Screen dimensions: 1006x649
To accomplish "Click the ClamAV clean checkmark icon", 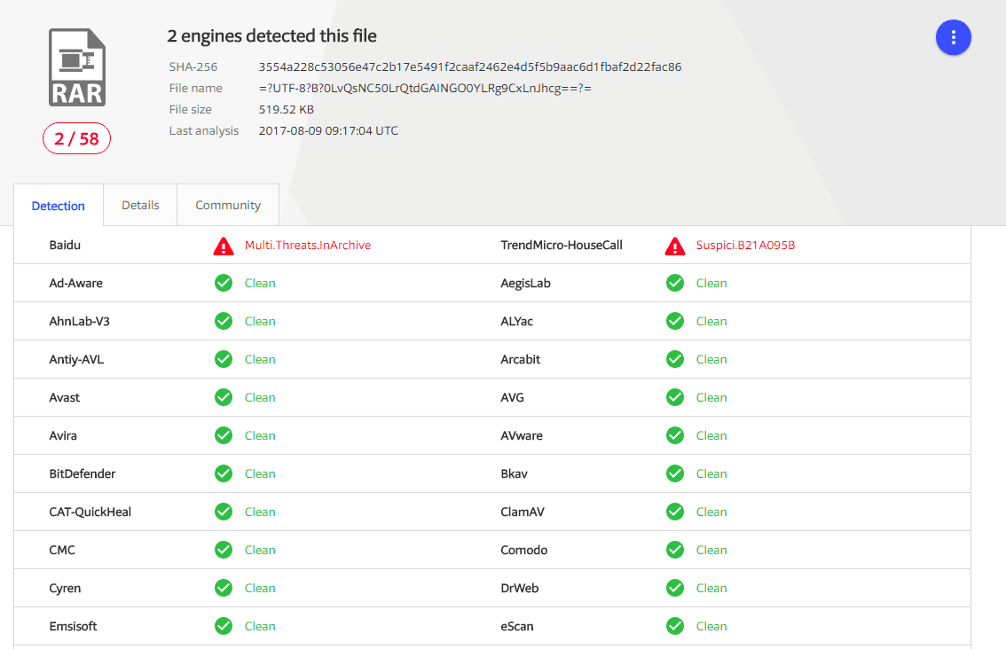I will [x=675, y=512].
